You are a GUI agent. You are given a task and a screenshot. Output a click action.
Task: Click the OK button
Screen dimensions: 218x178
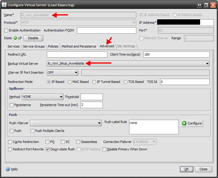tap(187, 169)
